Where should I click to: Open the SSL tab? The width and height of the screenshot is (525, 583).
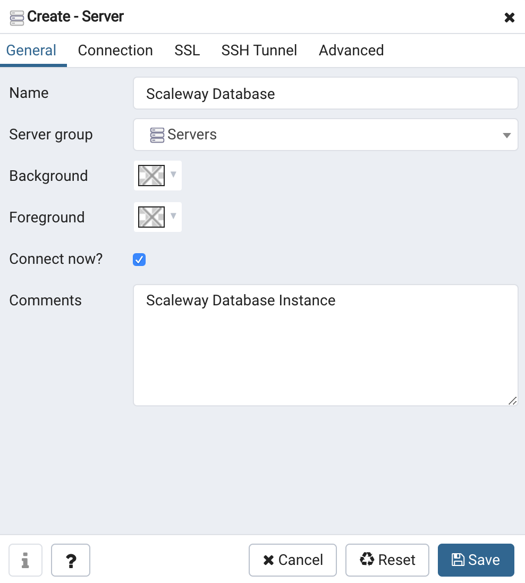[187, 51]
